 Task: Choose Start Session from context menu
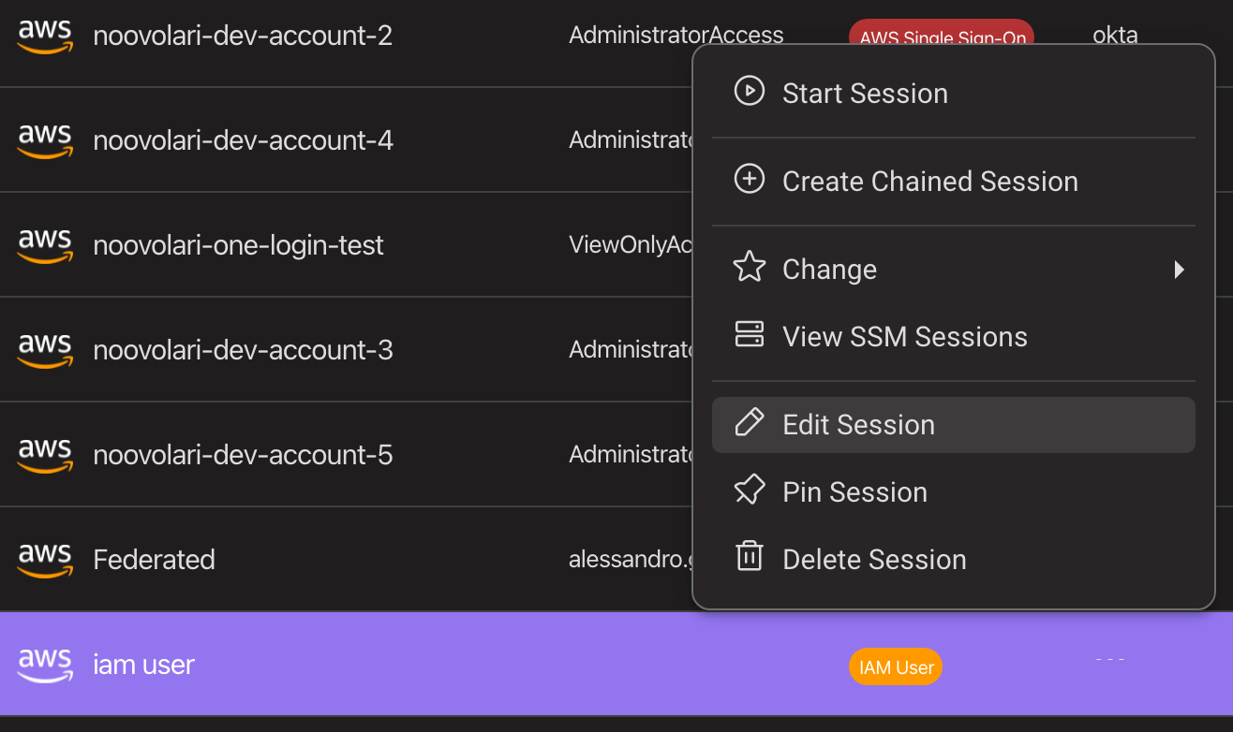pos(865,94)
